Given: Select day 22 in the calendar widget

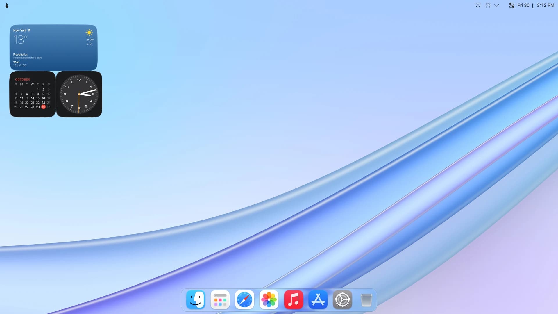Looking at the screenshot, I should tap(38, 103).
